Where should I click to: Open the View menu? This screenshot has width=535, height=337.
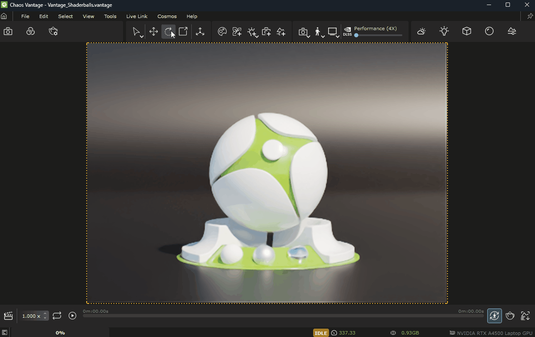click(88, 16)
